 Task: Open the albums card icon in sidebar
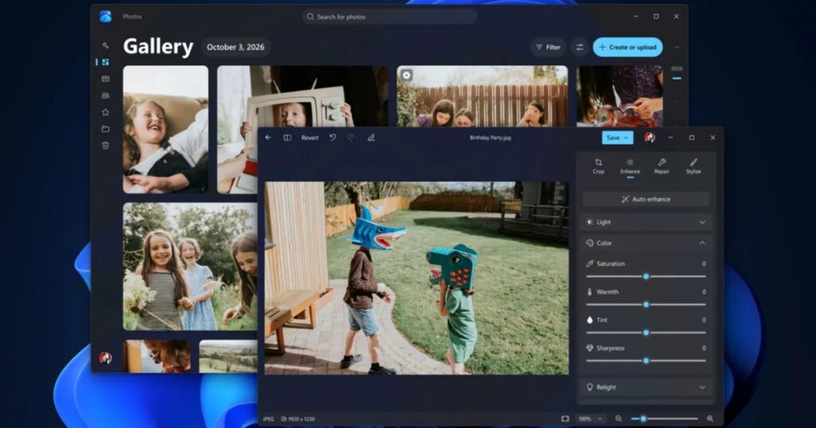tap(106, 79)
